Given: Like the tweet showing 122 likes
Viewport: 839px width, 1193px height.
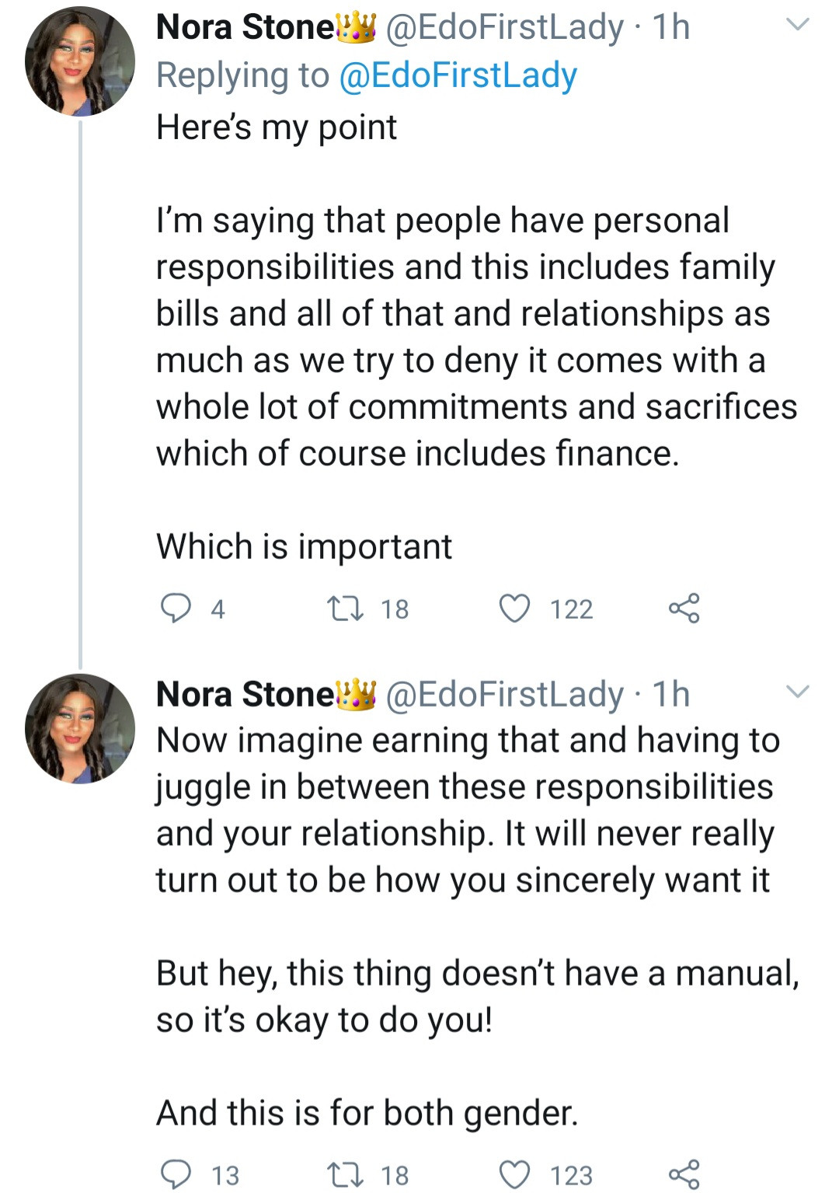Looking at the screenshot, I should [513, 608].
